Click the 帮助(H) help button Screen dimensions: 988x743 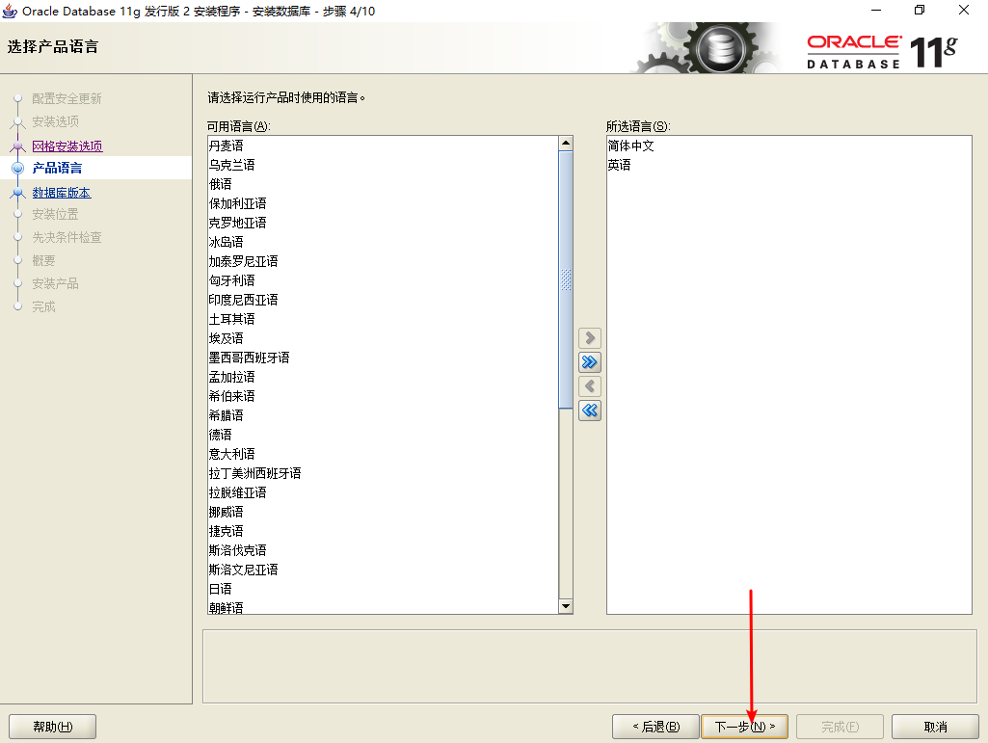click(x=52, y=727)
